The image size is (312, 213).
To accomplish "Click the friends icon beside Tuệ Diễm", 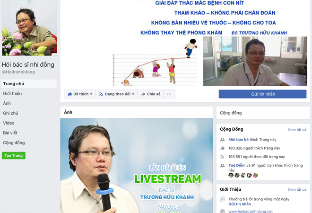I will point(222,165).
